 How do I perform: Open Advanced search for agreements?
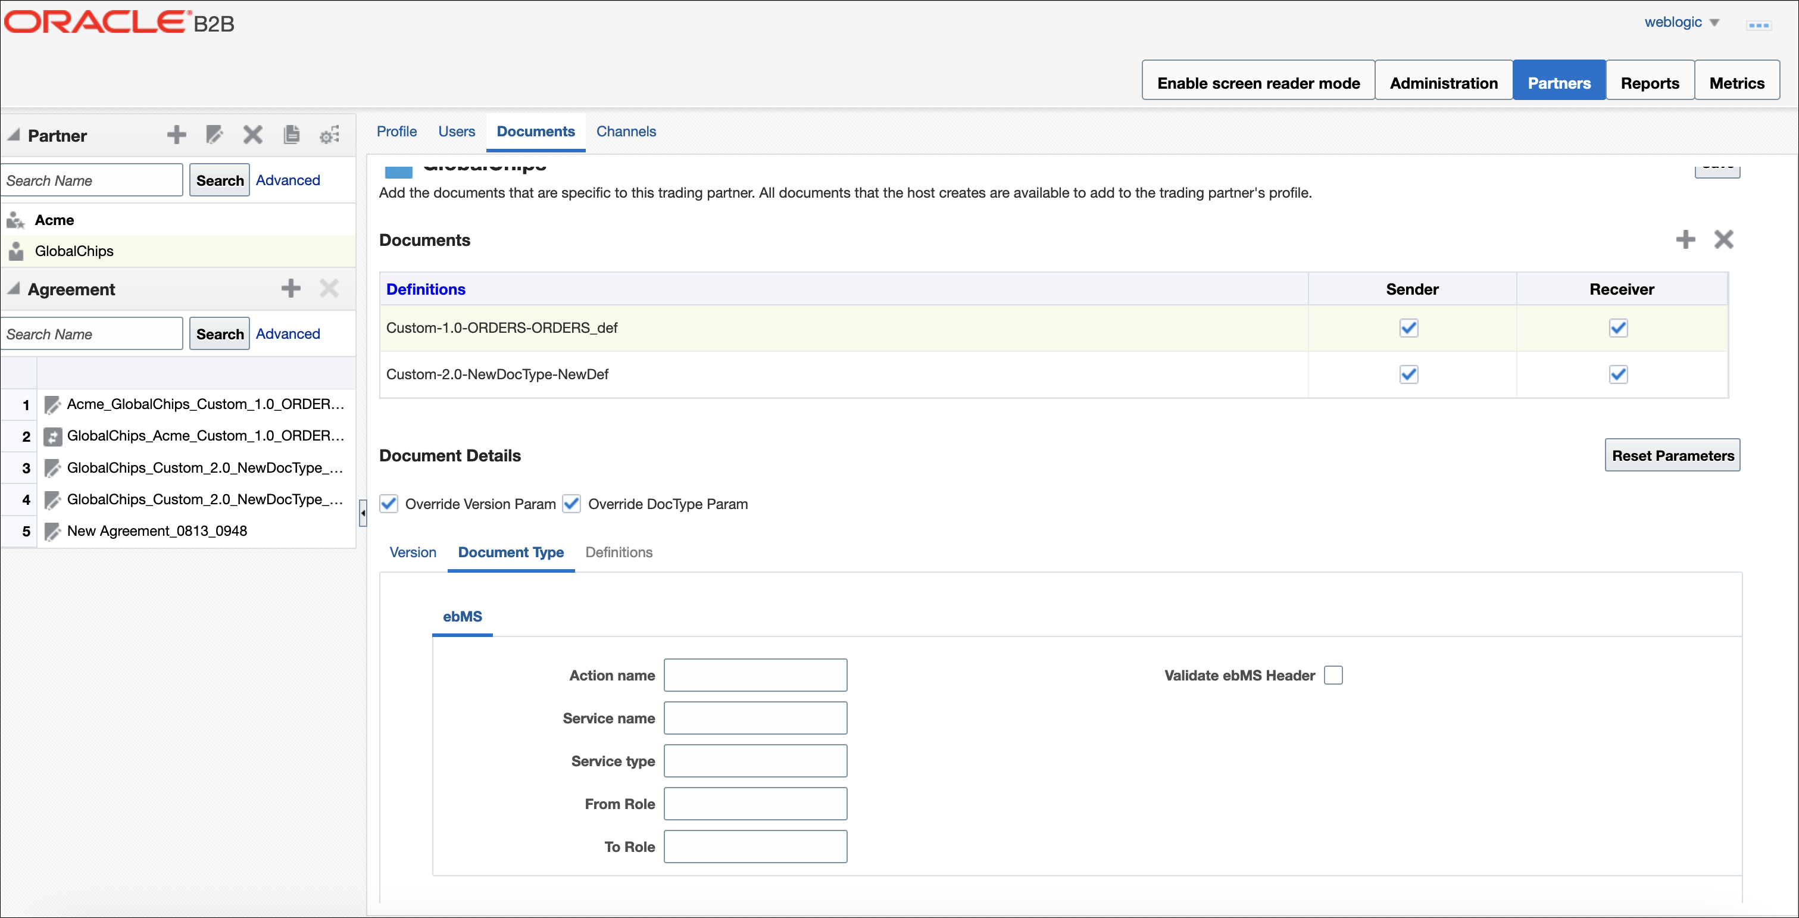288,334
